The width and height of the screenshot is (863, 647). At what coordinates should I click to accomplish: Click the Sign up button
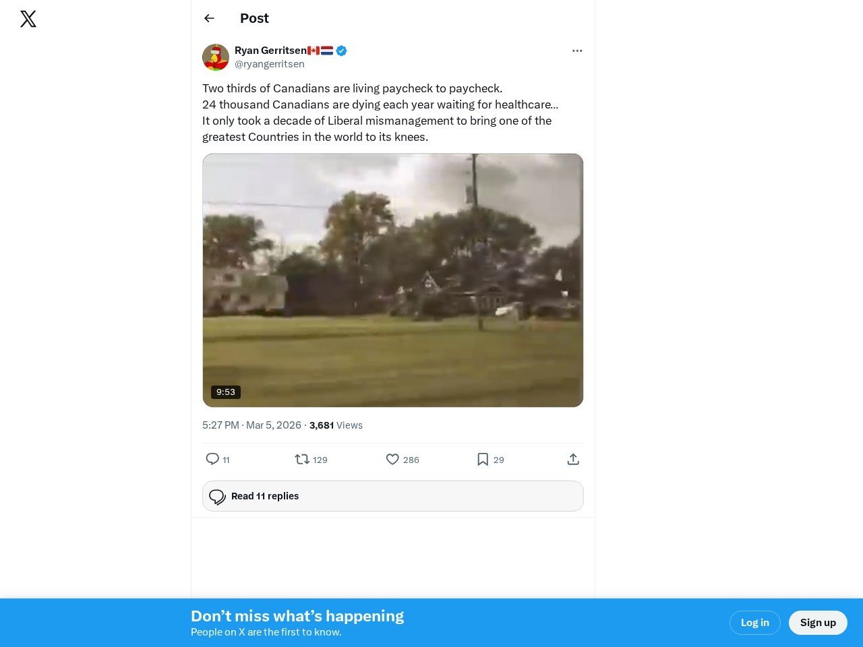(x=818, y=623)
